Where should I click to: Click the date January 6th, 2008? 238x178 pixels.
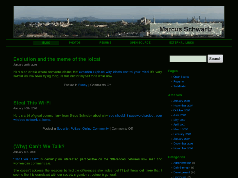pos(25,152)
